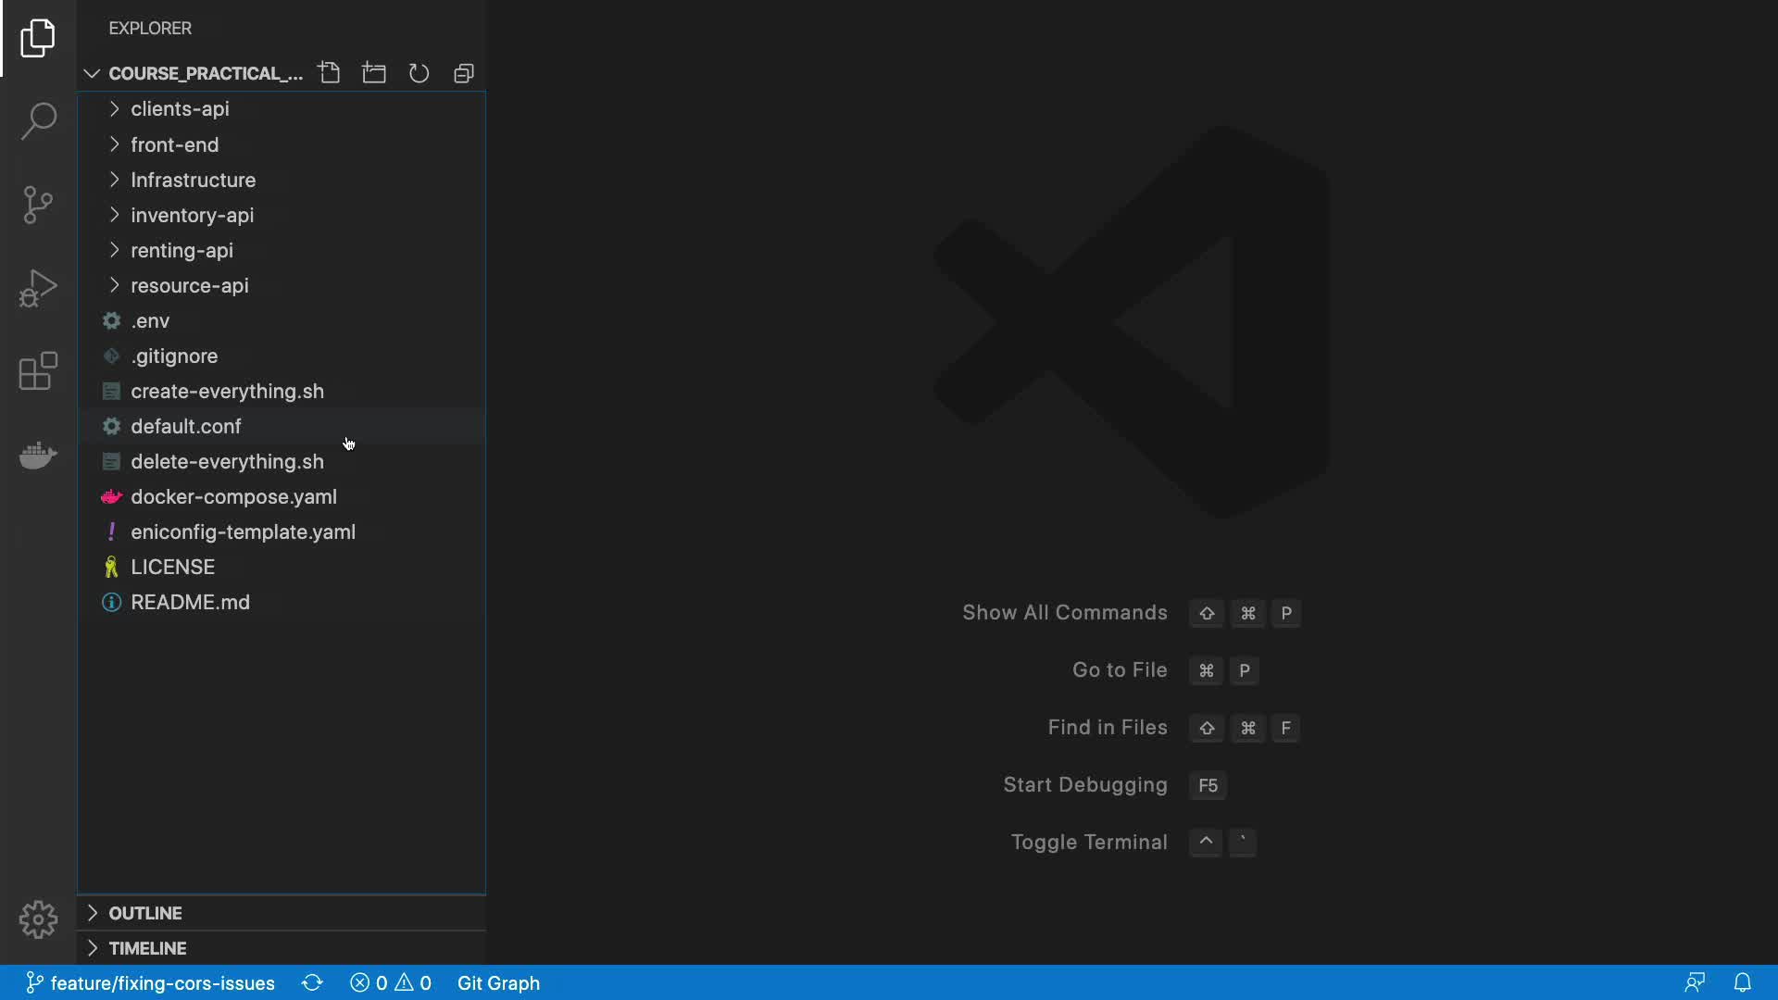
Task: Open docker-compose.yaml file
Action: 233,497
